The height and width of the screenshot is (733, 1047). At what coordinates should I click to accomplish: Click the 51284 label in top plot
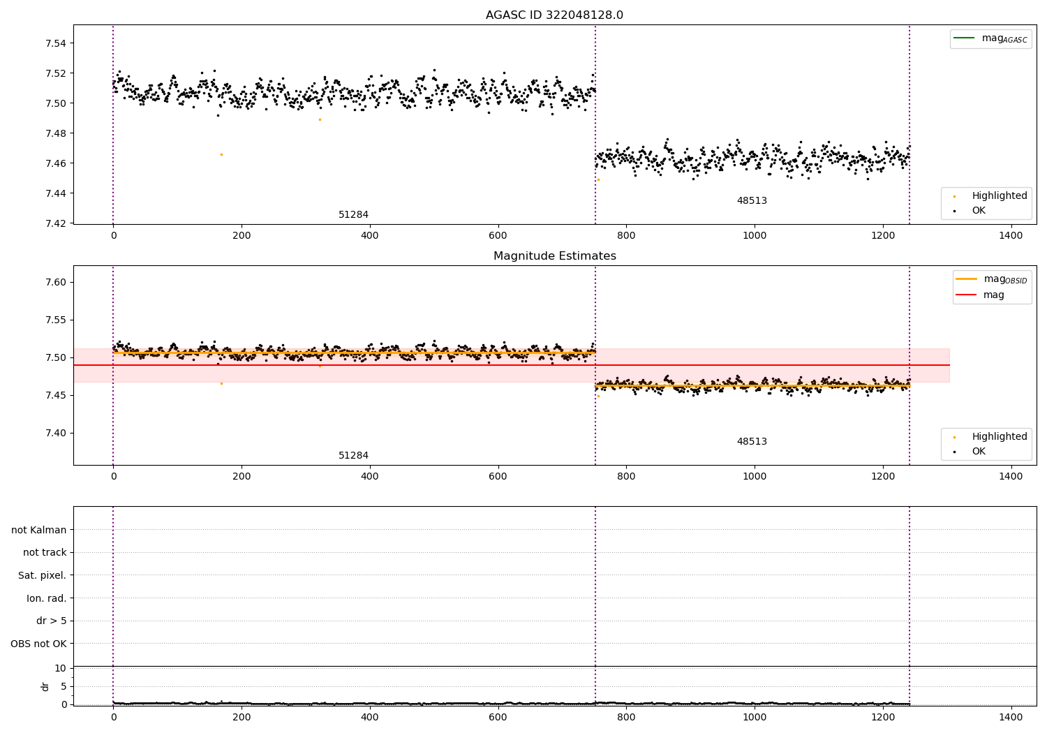point(353,215)
